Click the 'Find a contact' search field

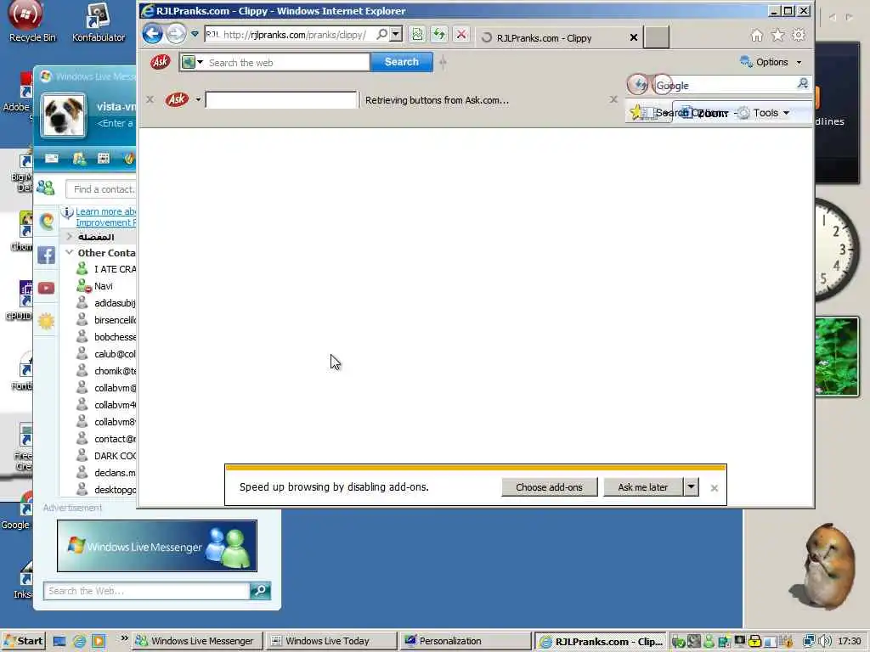(101, 189)
